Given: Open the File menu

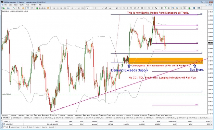Looking at the screenshot, I should click(x=5, y=5).
